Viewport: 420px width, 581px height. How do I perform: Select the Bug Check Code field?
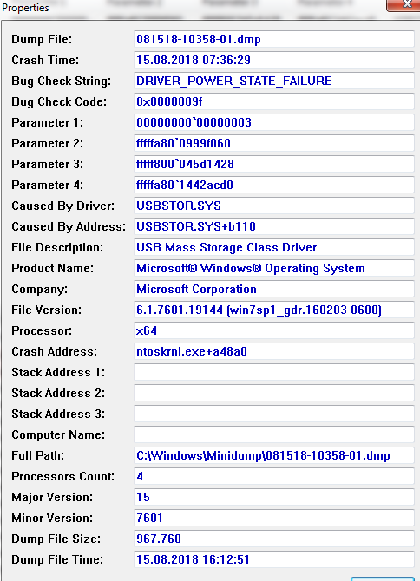(x=274, y=101)
